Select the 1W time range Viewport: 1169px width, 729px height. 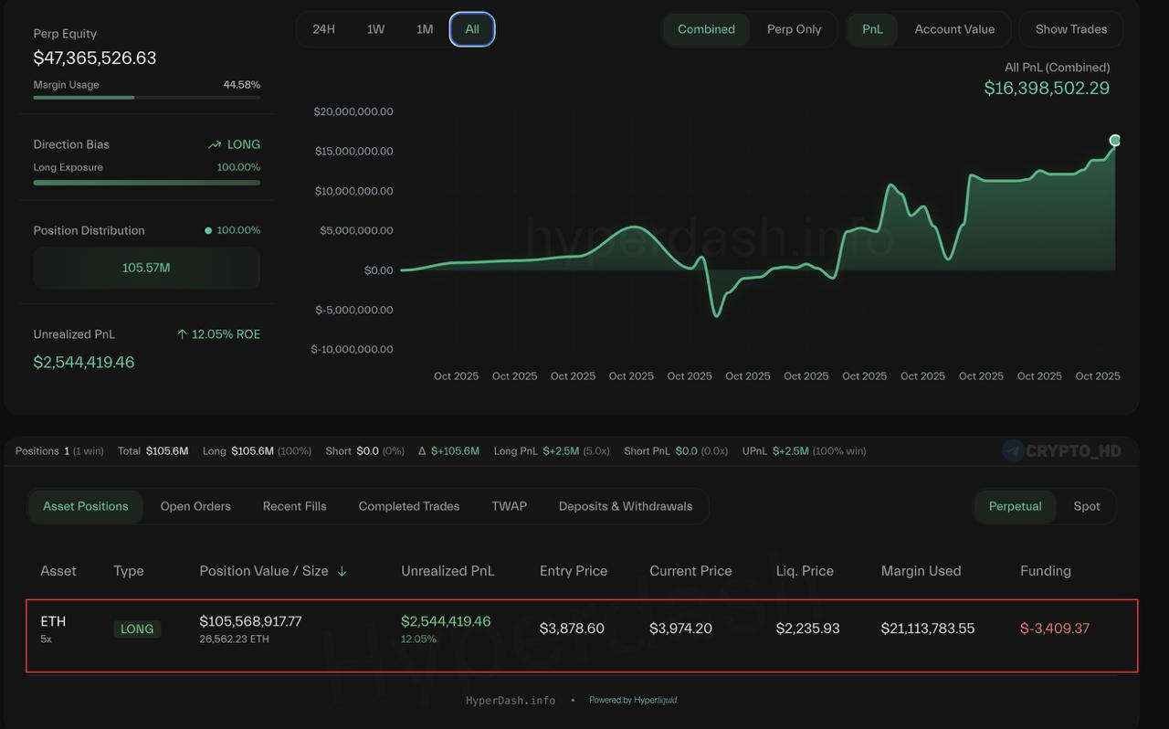point(375,29)
